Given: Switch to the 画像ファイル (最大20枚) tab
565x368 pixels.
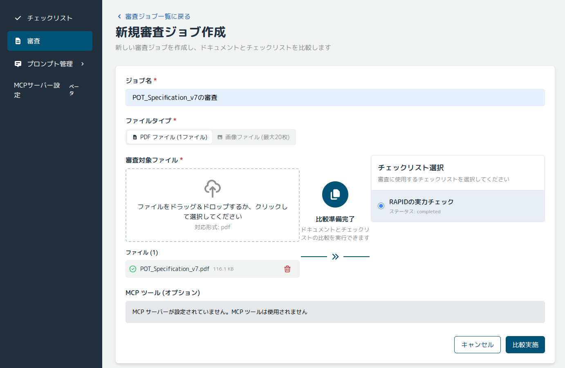Looking at the screenshot, I should [254, 137].
